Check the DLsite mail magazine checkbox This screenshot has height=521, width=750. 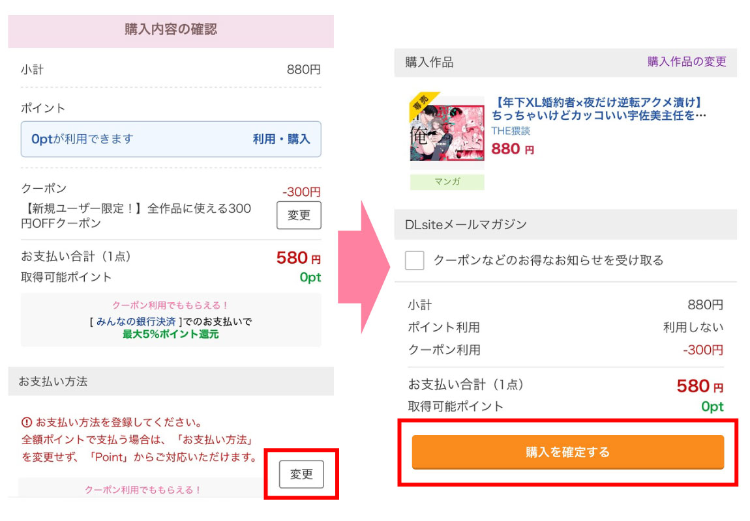[415, 260]
